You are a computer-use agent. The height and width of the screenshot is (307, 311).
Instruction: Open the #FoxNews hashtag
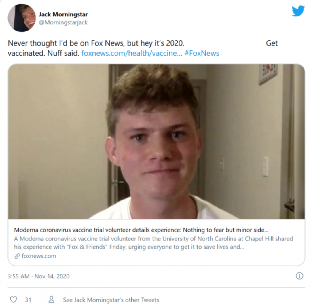(x=202, y=53)
